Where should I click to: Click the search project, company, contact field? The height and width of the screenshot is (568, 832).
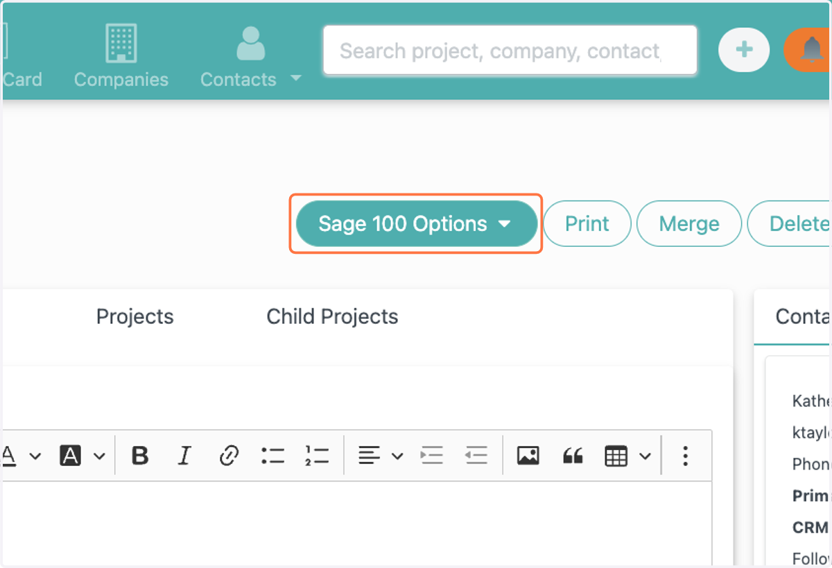click(510, 51)
